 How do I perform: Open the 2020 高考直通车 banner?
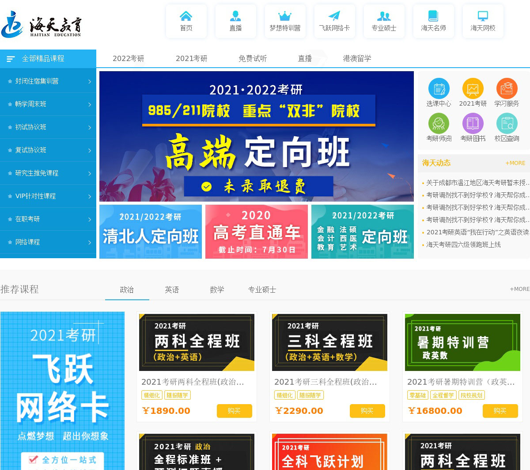pyautogui.click(x=257, y=232)
